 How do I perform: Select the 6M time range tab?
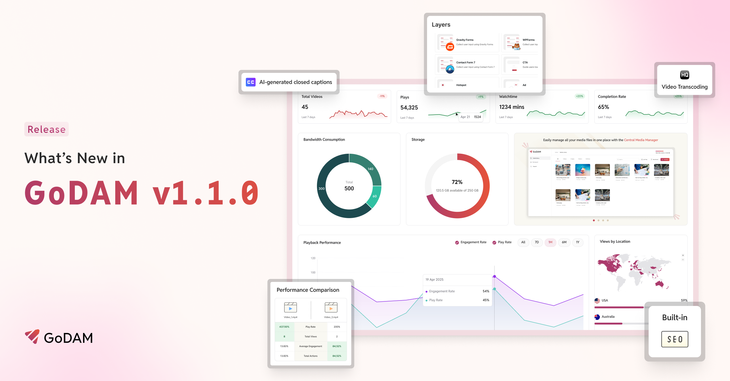(x=564, y=242)
